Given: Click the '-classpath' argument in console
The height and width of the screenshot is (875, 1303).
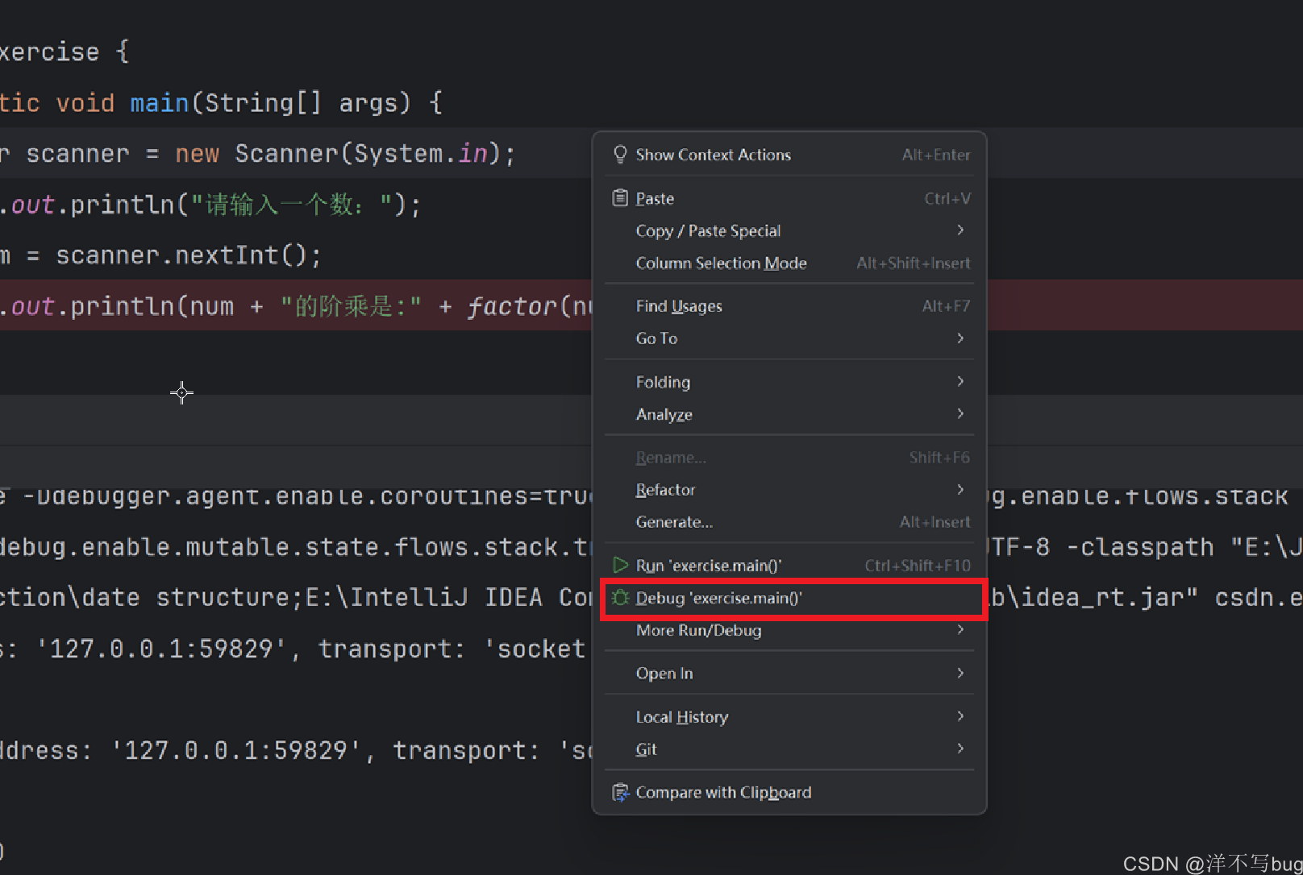Looking at the screenshot, I should [x=1139, y=548].
